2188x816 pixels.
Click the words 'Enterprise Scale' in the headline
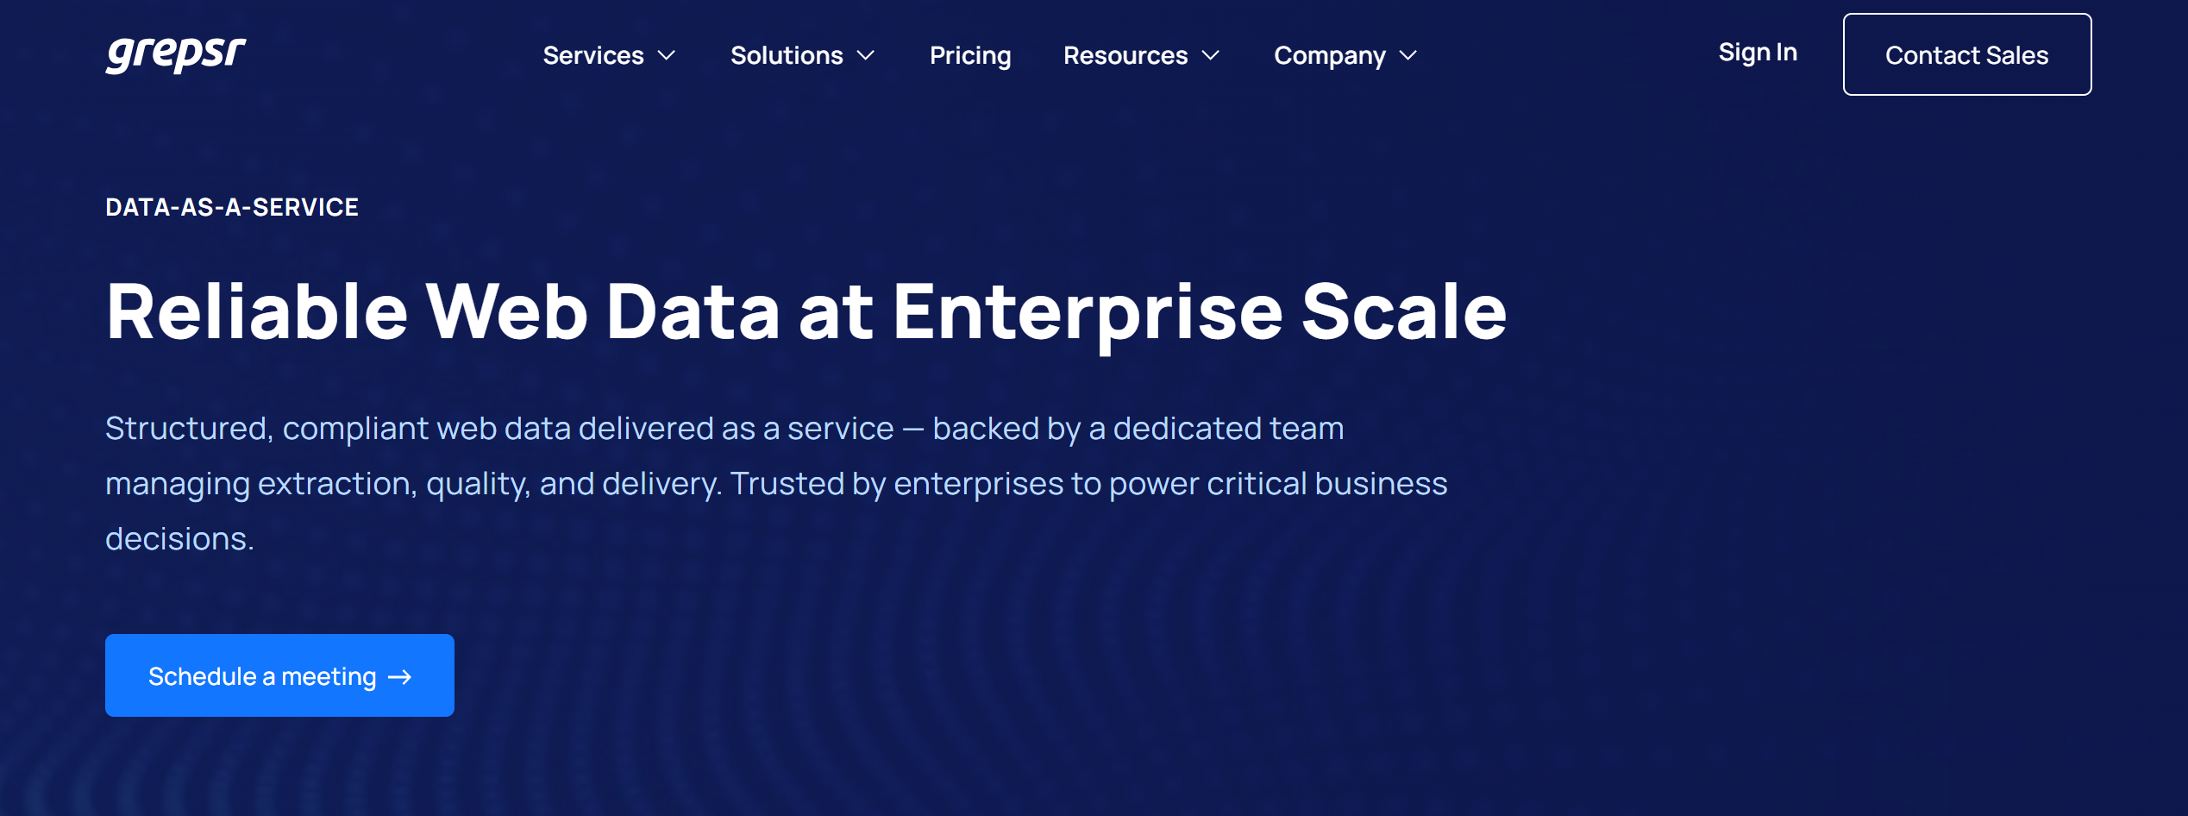1199,312
